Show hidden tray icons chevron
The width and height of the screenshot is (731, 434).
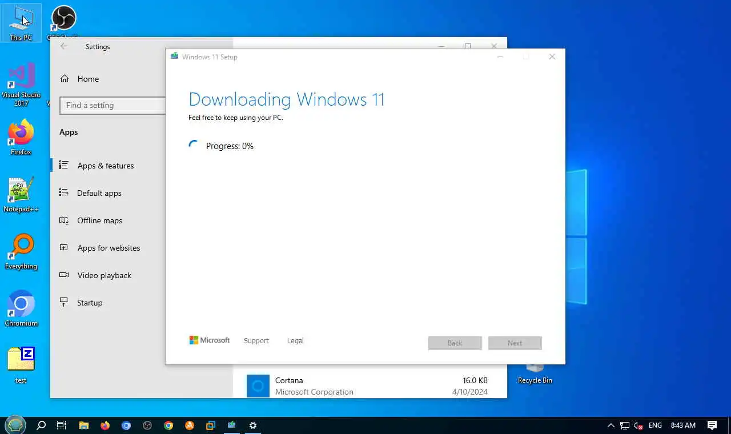click(x=611, y=425)
